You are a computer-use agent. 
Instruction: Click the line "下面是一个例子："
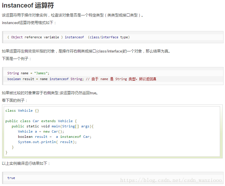17,59
